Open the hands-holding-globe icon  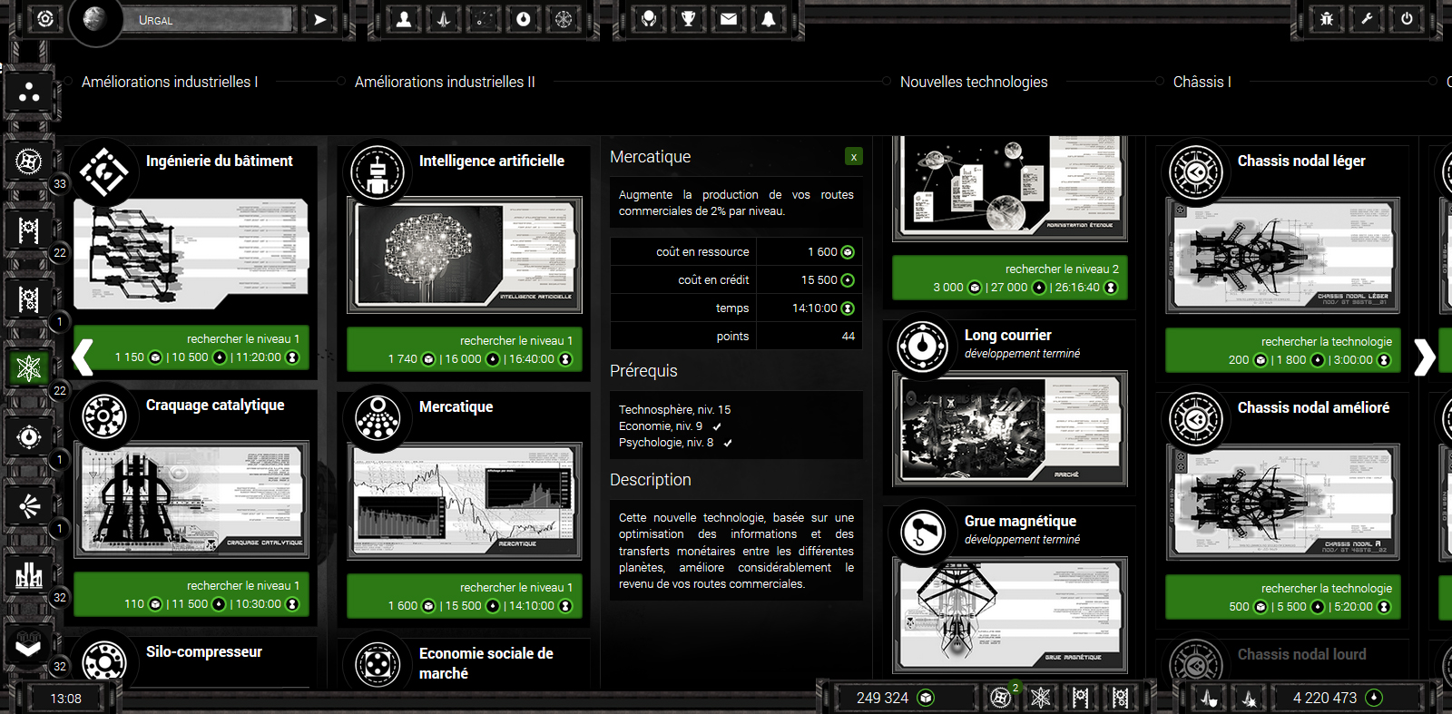[x=649, y=19]
